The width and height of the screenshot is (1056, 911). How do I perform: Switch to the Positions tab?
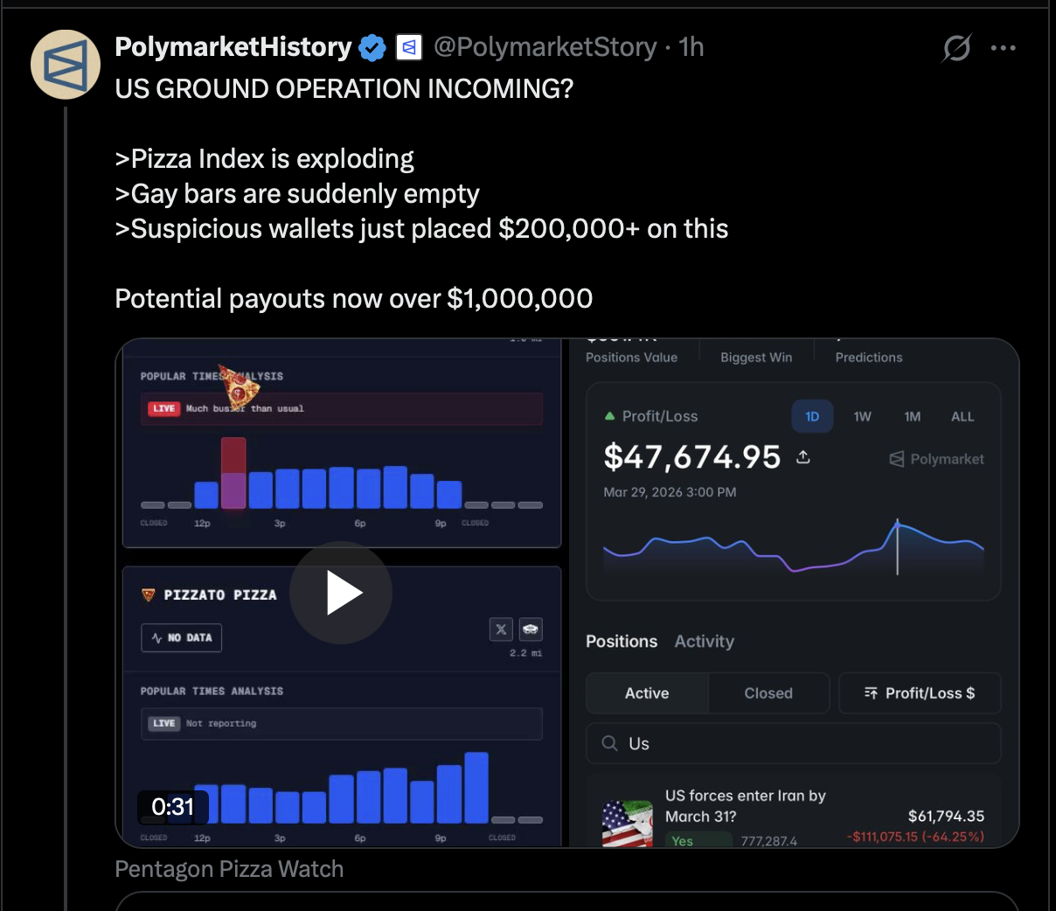click(622, 641)
